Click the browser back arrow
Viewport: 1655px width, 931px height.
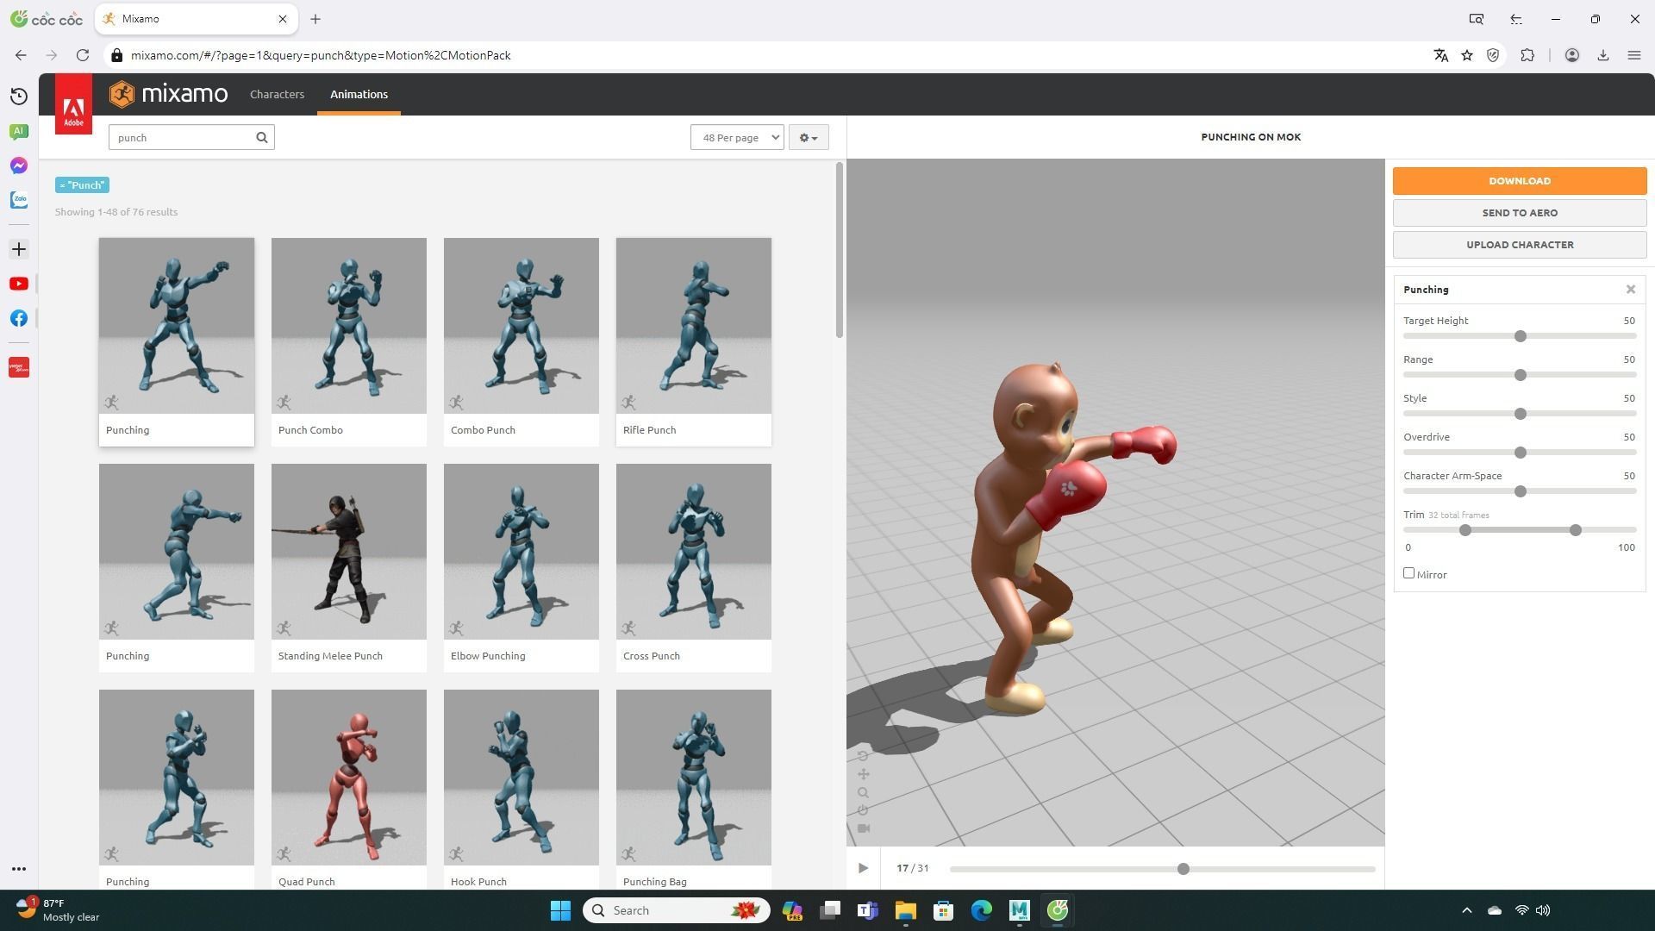(21, 55)
